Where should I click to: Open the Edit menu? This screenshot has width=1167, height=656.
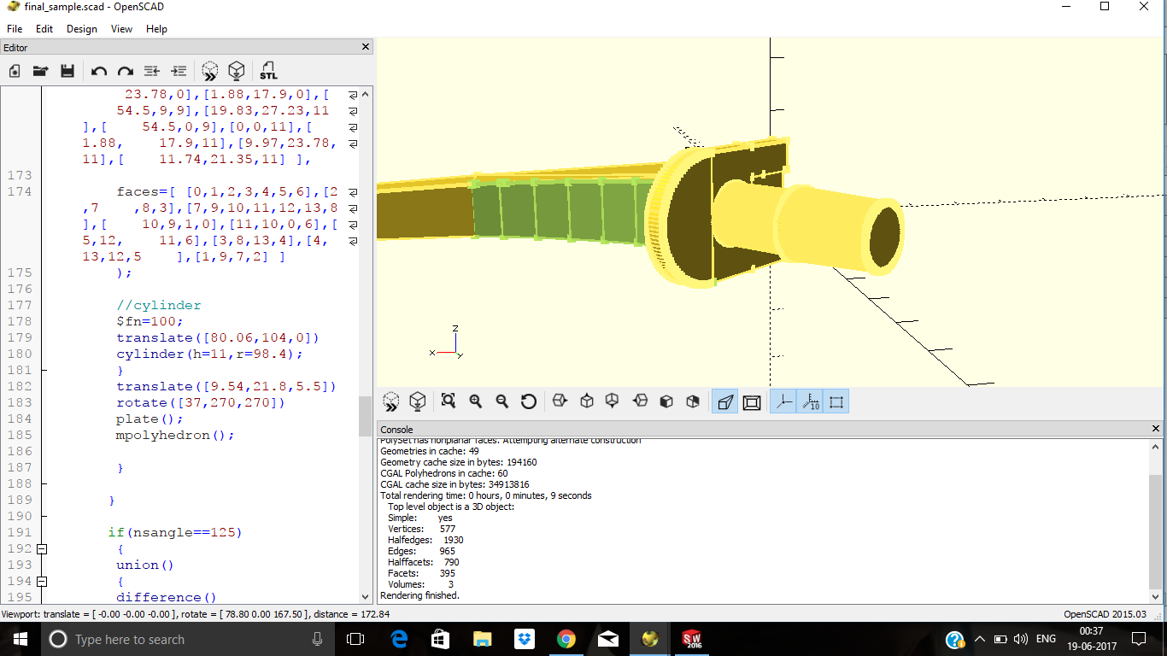tap(44, 28)
